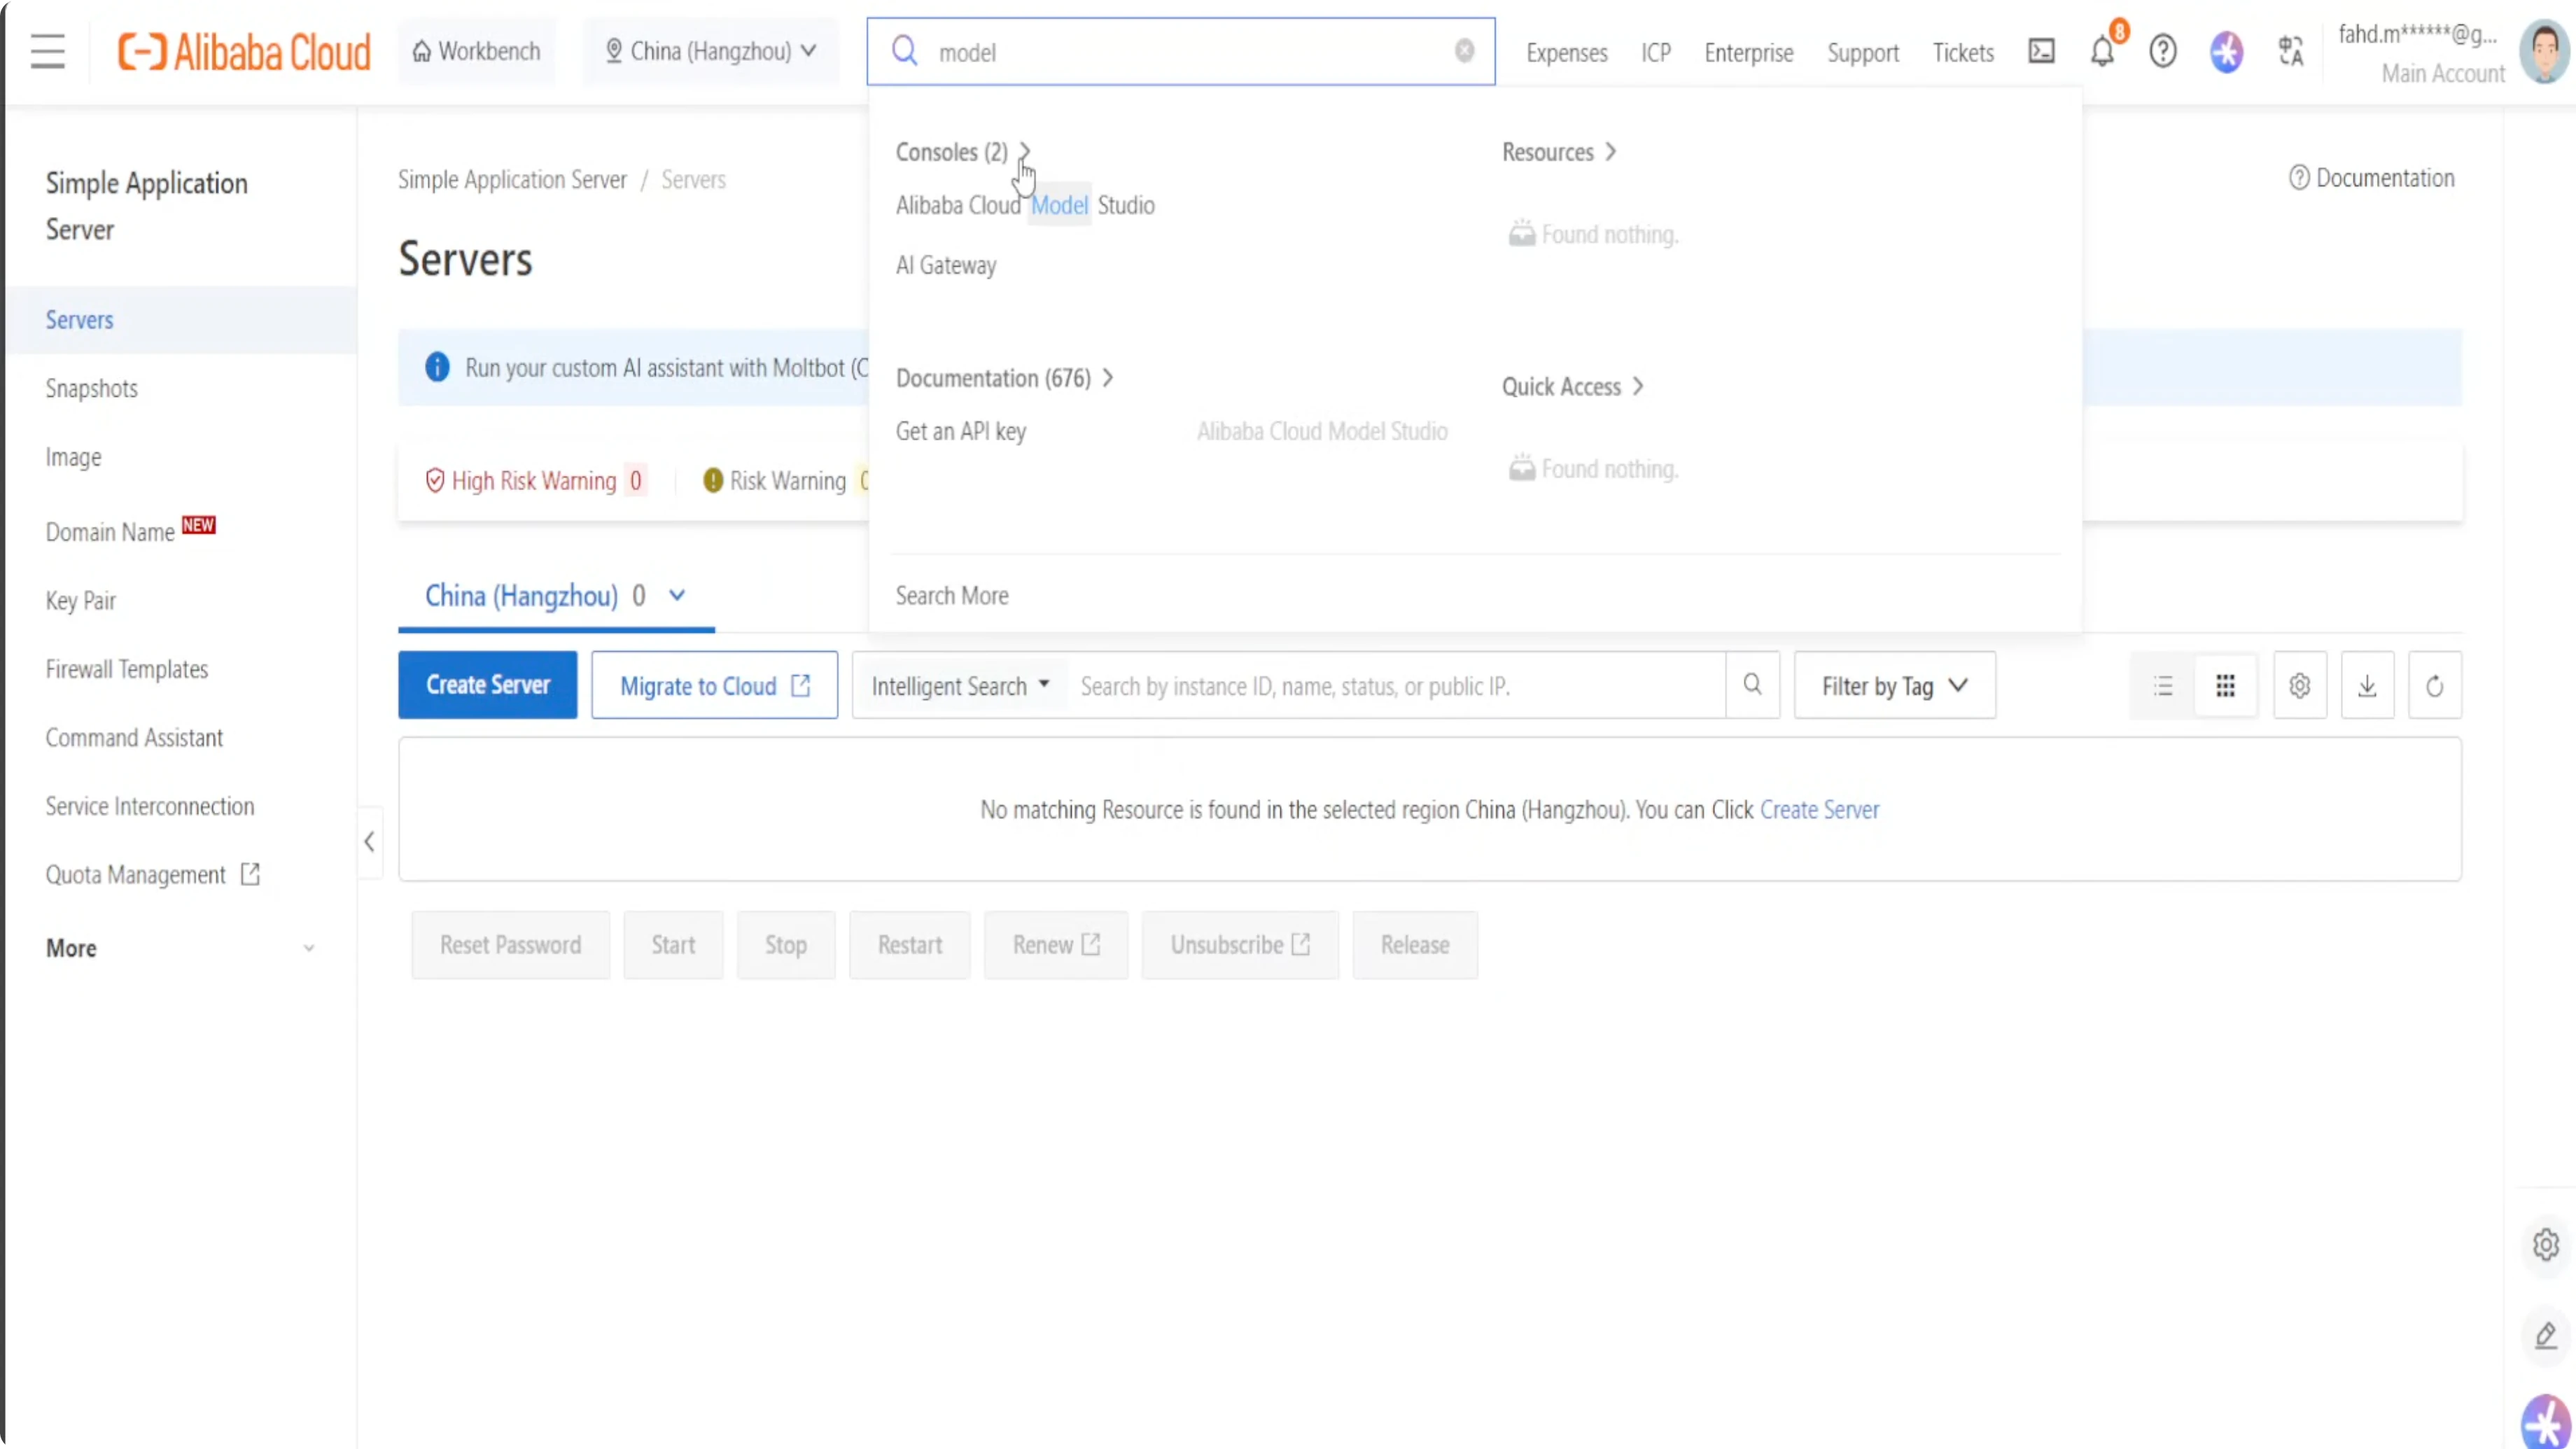
Task: Expand the Filter by Tag dropdown
Action: coord(1894,686)
